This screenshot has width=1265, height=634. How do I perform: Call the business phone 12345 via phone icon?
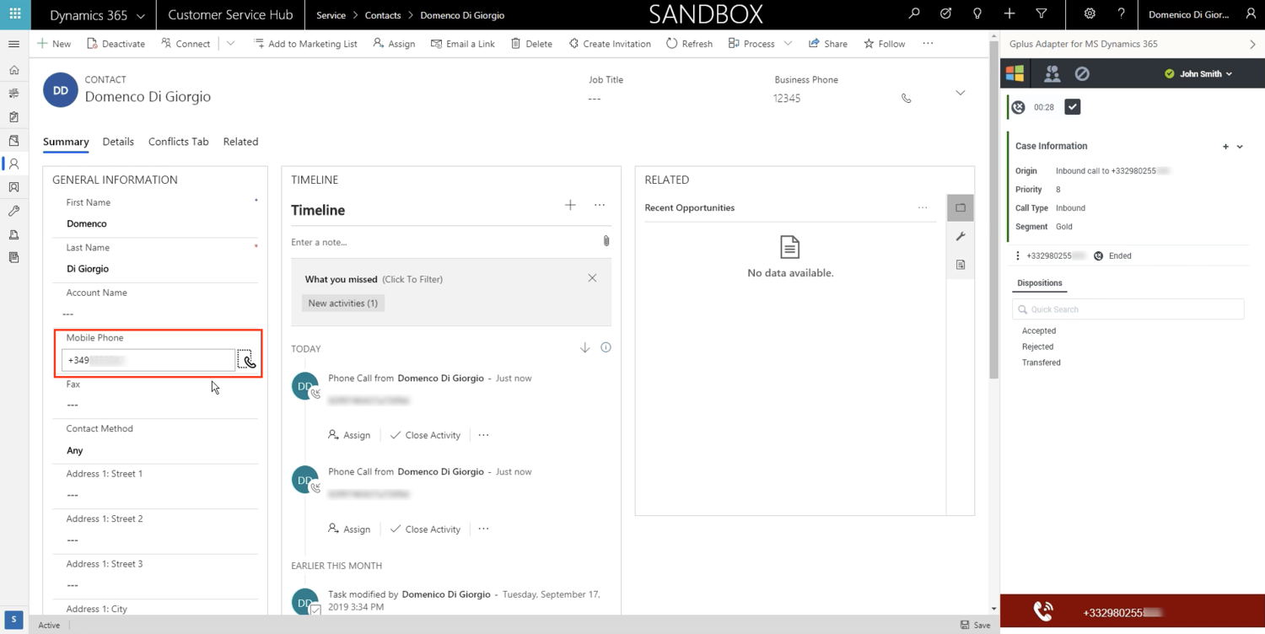coord(907,99)
